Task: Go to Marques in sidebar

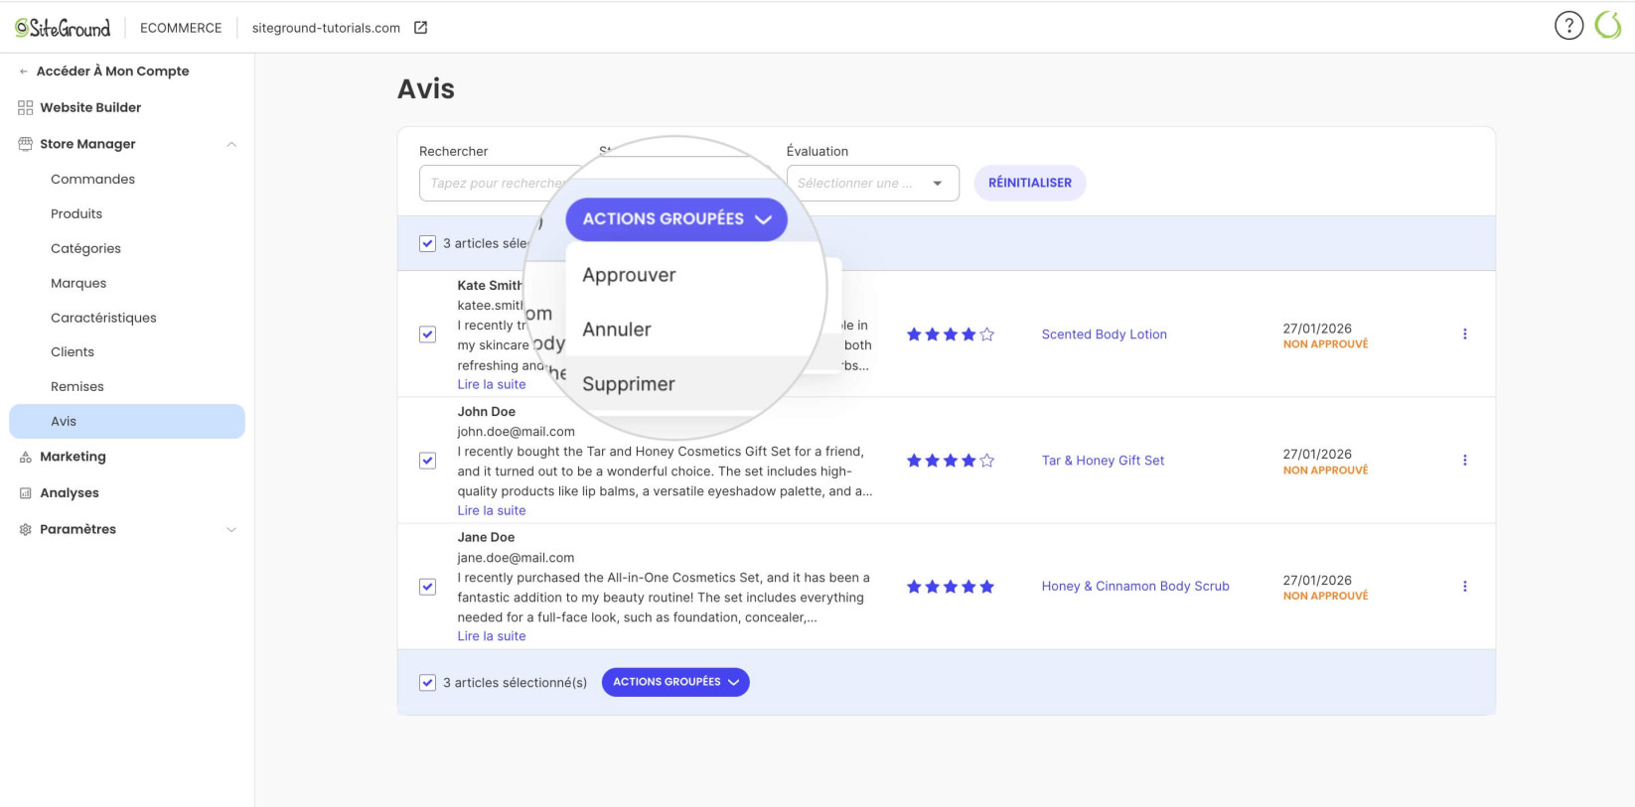Action: coord(78,284)
